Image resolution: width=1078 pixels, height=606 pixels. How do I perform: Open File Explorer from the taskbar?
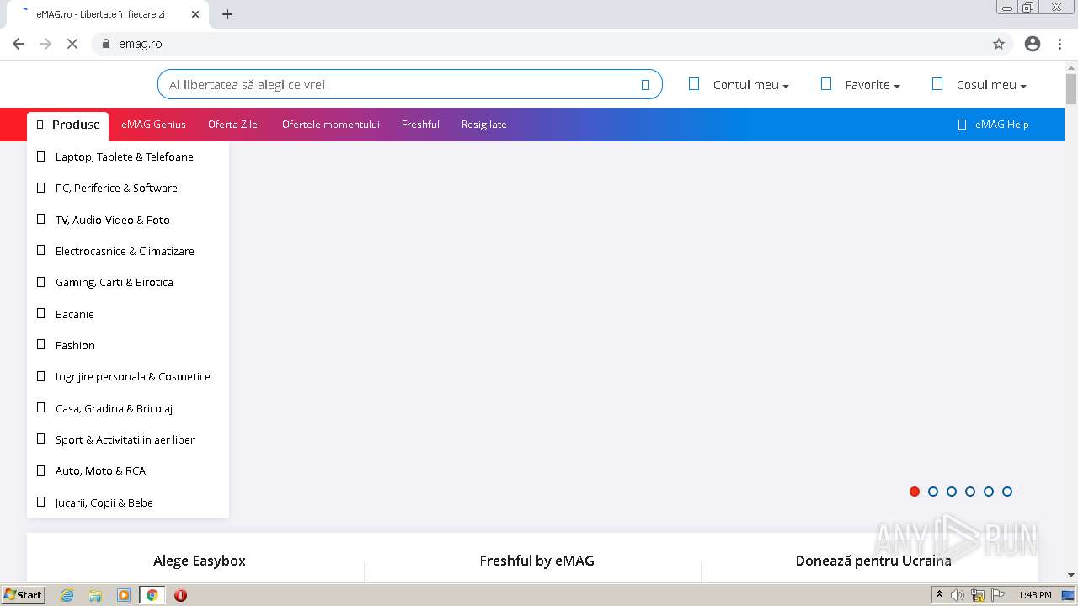click(x=95, y=595)
